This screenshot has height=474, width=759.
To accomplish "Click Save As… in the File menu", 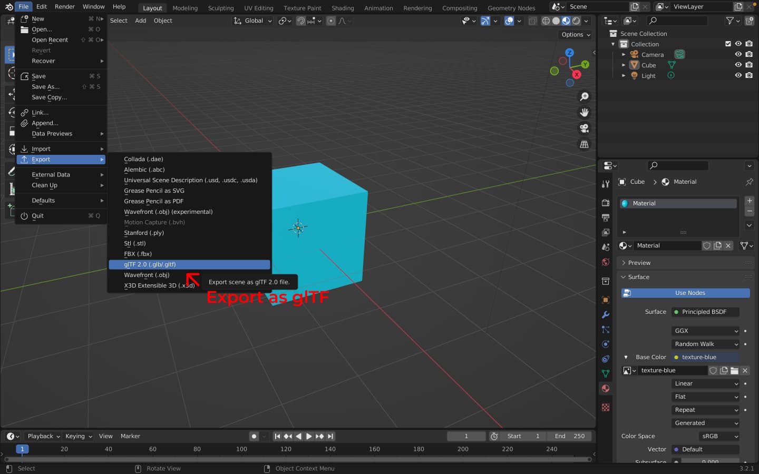I will coord(61,87).
